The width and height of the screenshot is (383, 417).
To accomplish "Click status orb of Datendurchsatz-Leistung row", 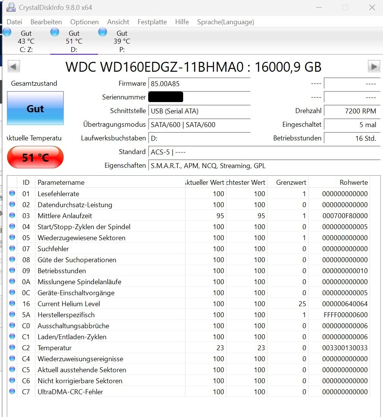I will tap(12, 204).
